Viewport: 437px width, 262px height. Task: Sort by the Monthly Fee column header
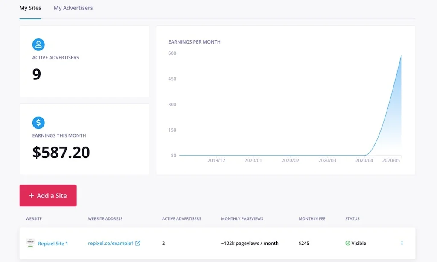pos(312,219)
